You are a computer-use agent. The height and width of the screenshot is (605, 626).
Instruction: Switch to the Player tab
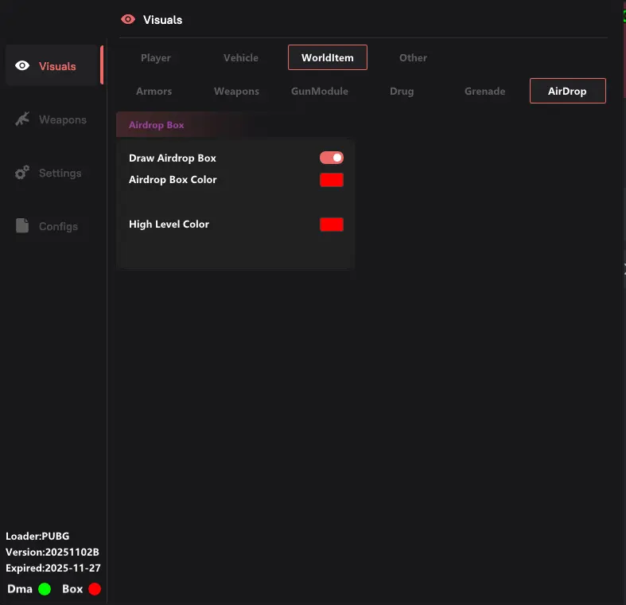coord(156,57)
